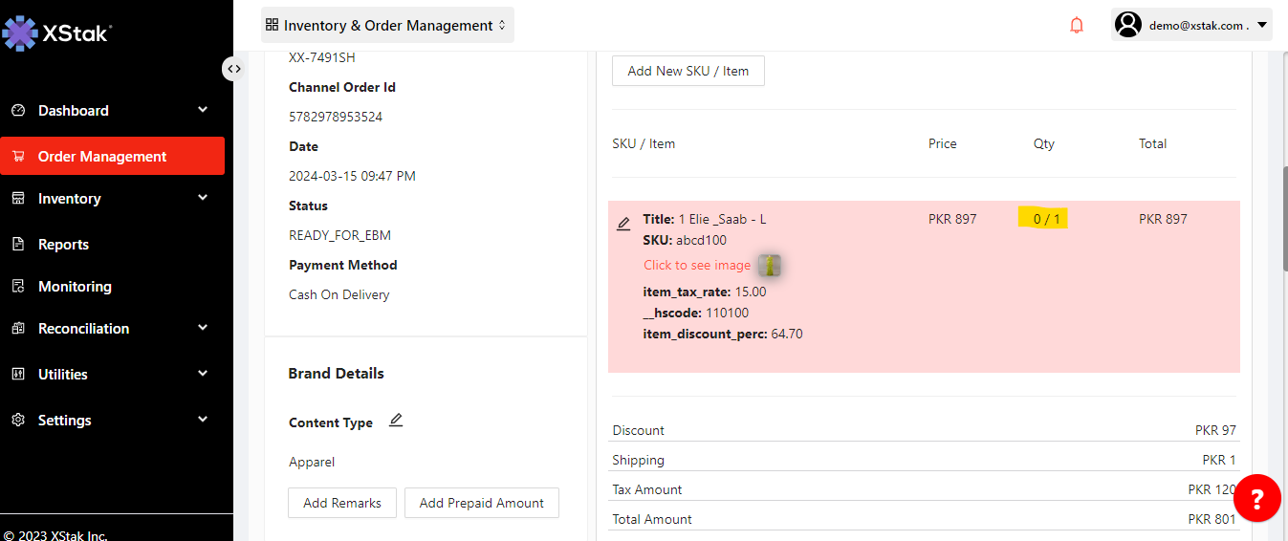The width and height of the screenshot is (1288, 541).
Task: Expand the Utilities menu chevron
Action: (203, 374)
